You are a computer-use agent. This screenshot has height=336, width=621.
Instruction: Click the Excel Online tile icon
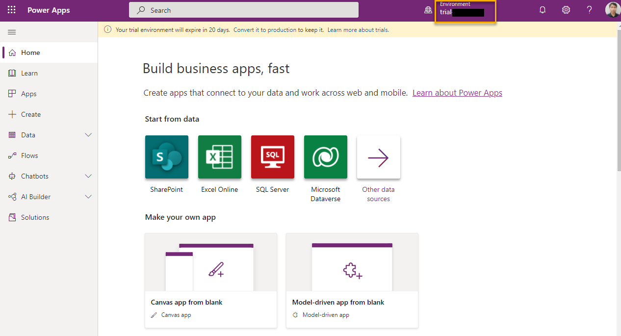click(220, 157)
